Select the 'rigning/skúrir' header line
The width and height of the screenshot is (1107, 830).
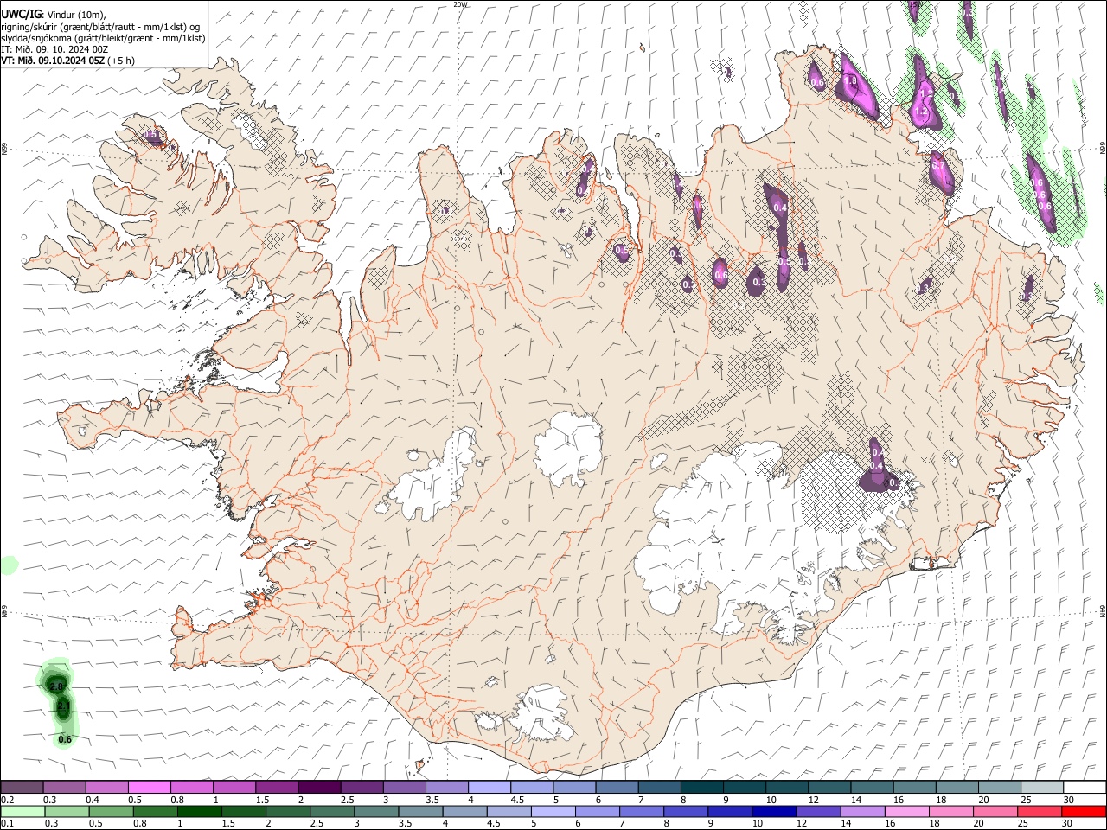coord(100,27)
